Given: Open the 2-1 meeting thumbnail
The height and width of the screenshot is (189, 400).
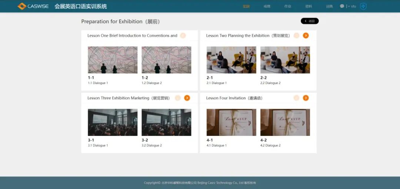Looking at the screenshot, I should (x=231, y=60).
